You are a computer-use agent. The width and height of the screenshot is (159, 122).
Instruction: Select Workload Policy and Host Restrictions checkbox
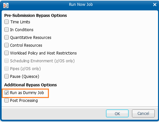[x=7, y=53]
